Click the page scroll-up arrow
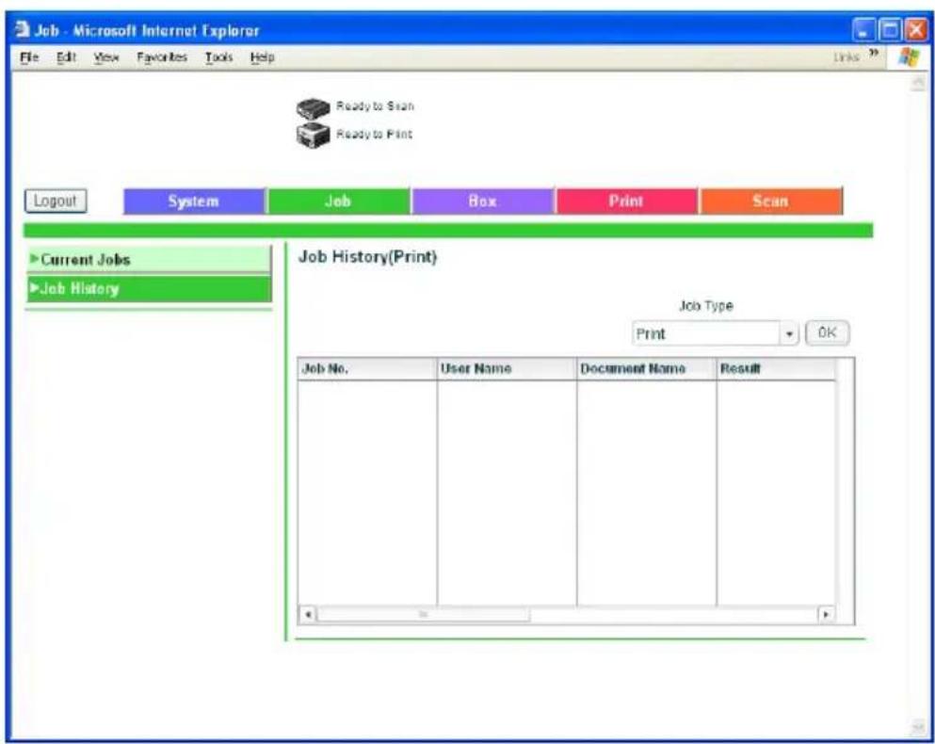 918,84
